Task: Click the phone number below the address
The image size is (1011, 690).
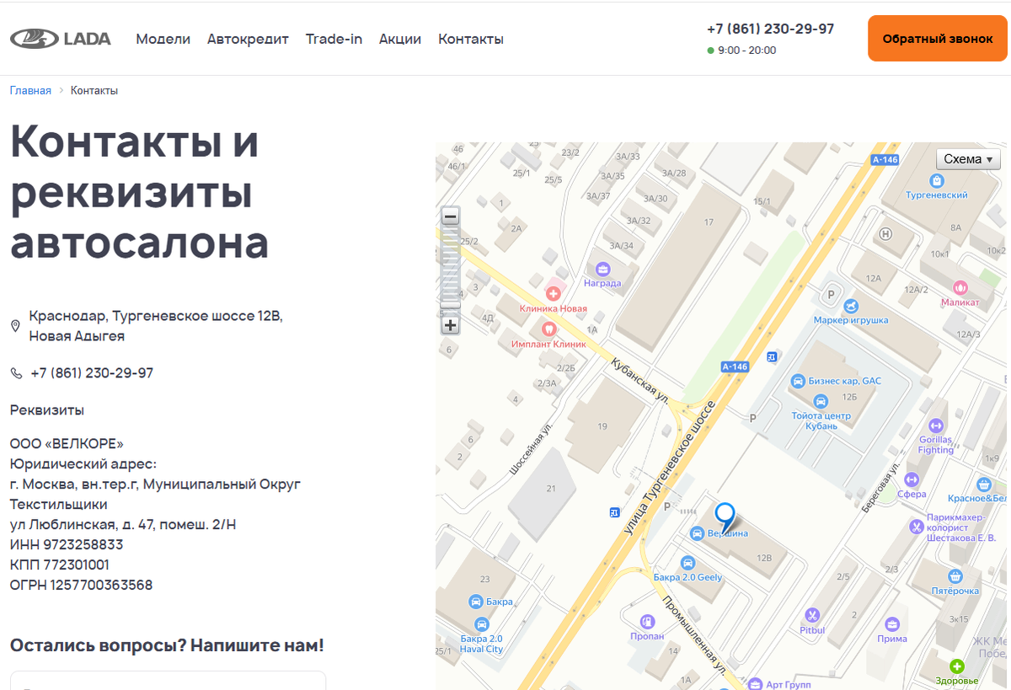Action: (x=92, y=372)
